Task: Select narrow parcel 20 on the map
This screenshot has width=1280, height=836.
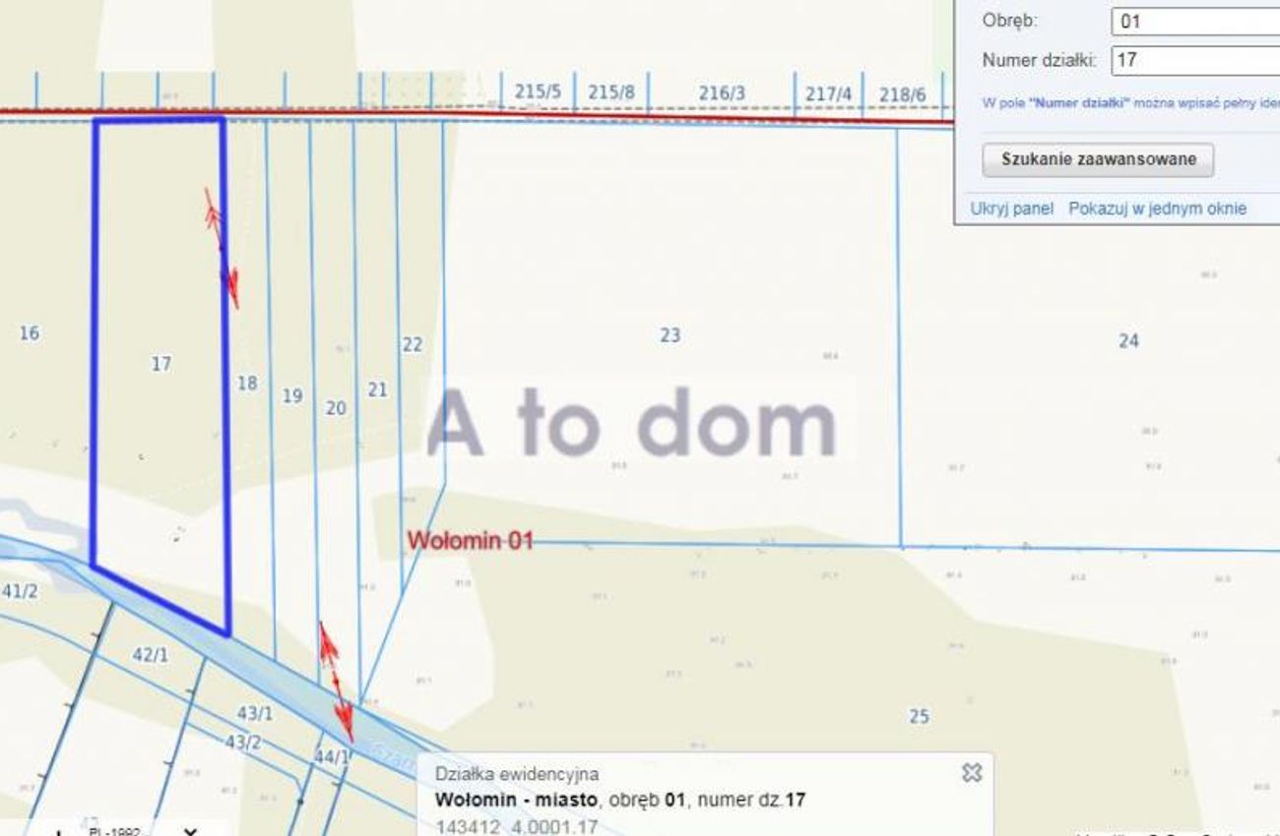Action: (336, 407)
